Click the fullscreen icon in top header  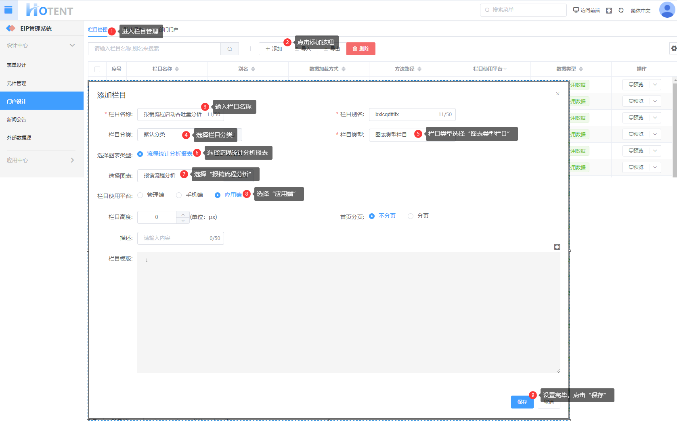(x=609, y=10)
